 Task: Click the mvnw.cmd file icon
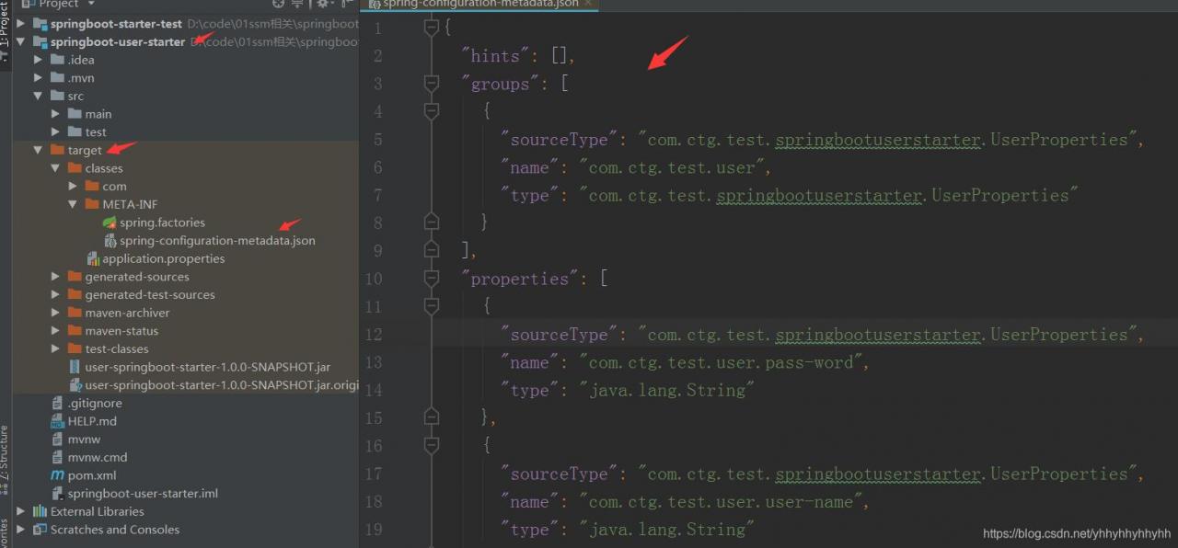58,457
